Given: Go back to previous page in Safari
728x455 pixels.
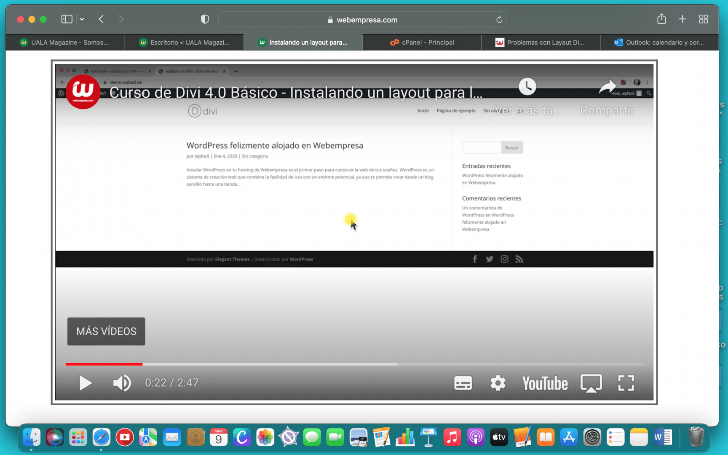Looking at the screenshot, I should coord(101,19).
